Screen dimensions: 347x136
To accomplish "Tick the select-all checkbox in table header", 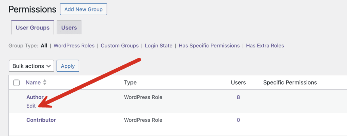I will pos(16,83).
